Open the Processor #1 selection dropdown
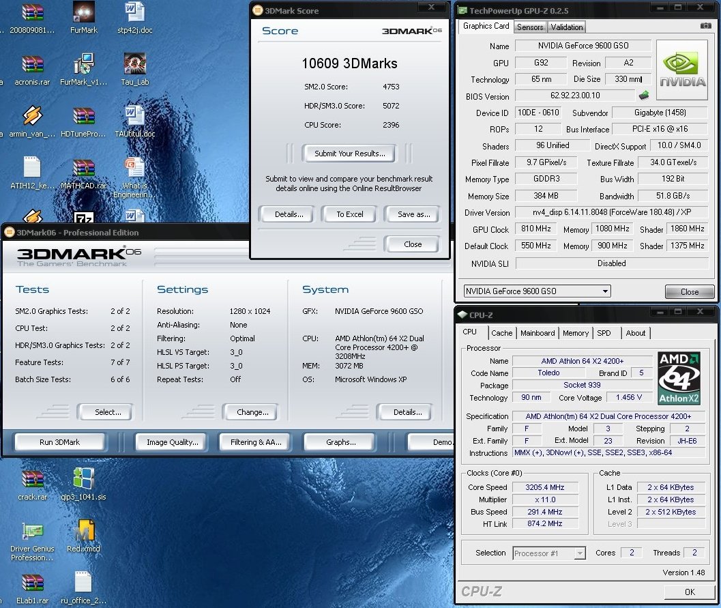The image size is (721, 608). 580,553
